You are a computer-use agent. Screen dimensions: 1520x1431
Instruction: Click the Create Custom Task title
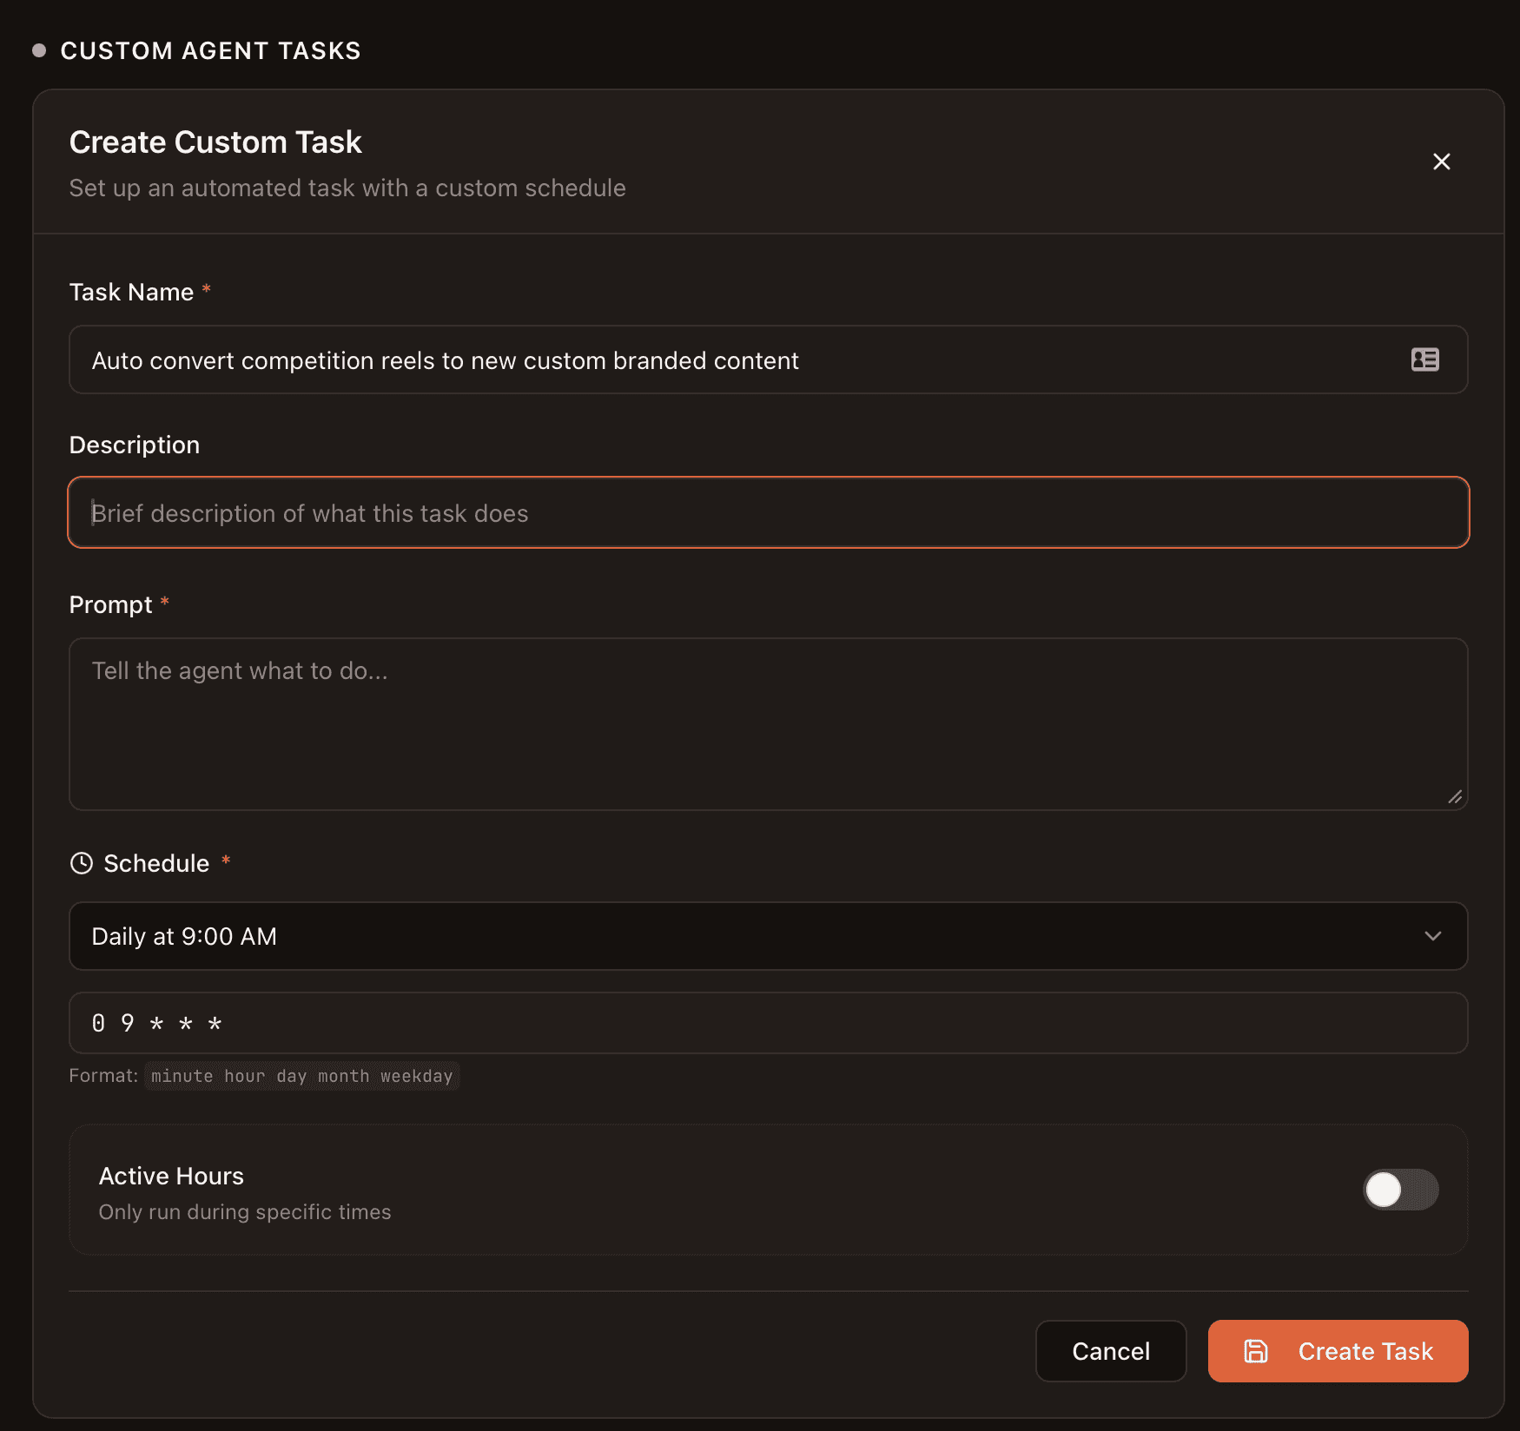coord(215,142)
